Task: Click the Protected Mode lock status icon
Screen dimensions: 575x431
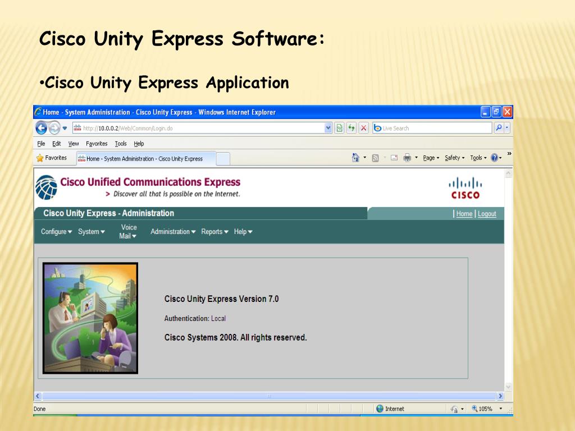Action: tap(454, 409)
